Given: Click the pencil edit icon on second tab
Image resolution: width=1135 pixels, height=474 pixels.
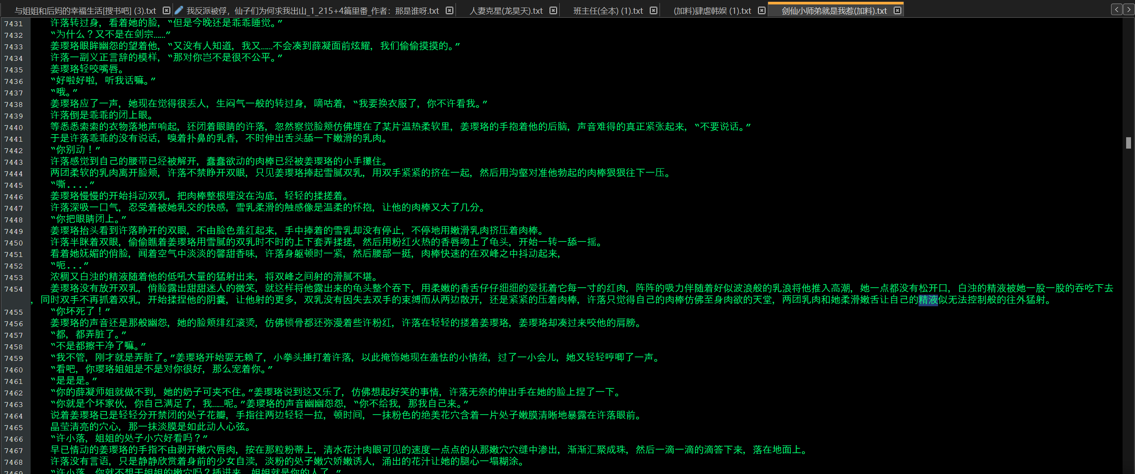Looking at the screenshot, I should [x=179, y=11].
